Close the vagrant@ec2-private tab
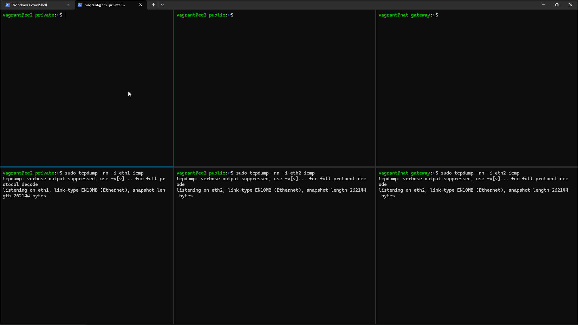578x325 pixels. click(x=140, y=5)
